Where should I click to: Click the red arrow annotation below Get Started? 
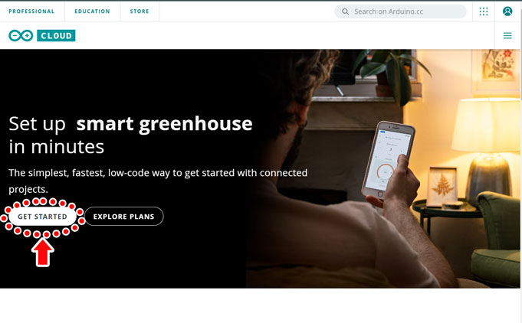tap(43, 253)
